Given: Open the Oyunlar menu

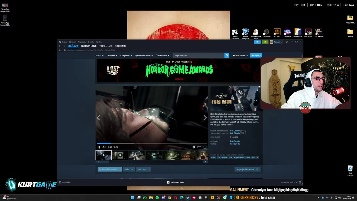Looking at the screenshot, I should pyautogui.click(x=91, y=42).
